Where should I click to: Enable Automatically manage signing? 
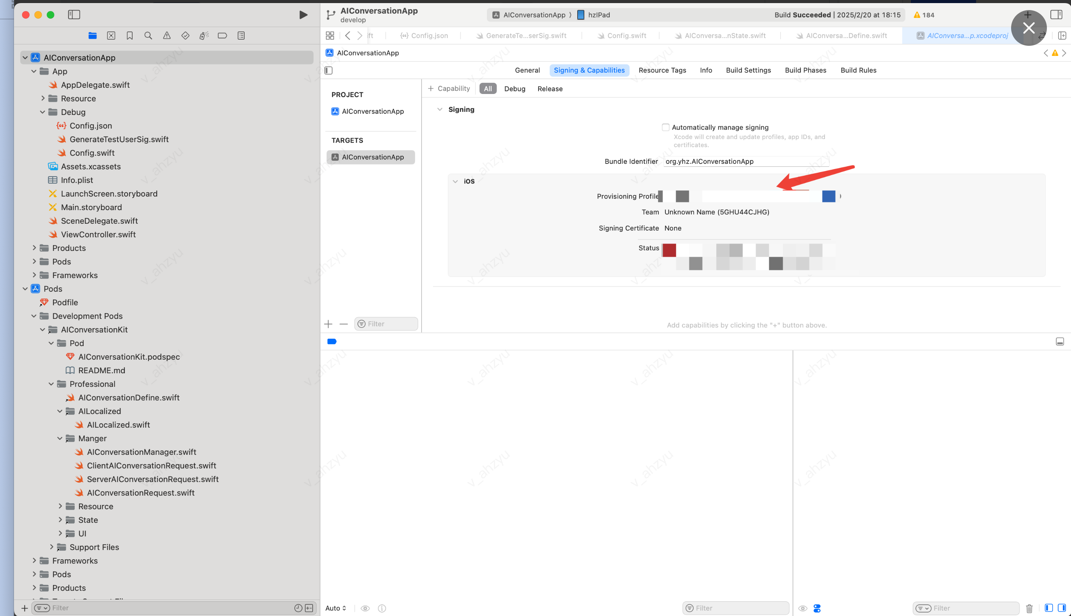[x=666, y=127]
